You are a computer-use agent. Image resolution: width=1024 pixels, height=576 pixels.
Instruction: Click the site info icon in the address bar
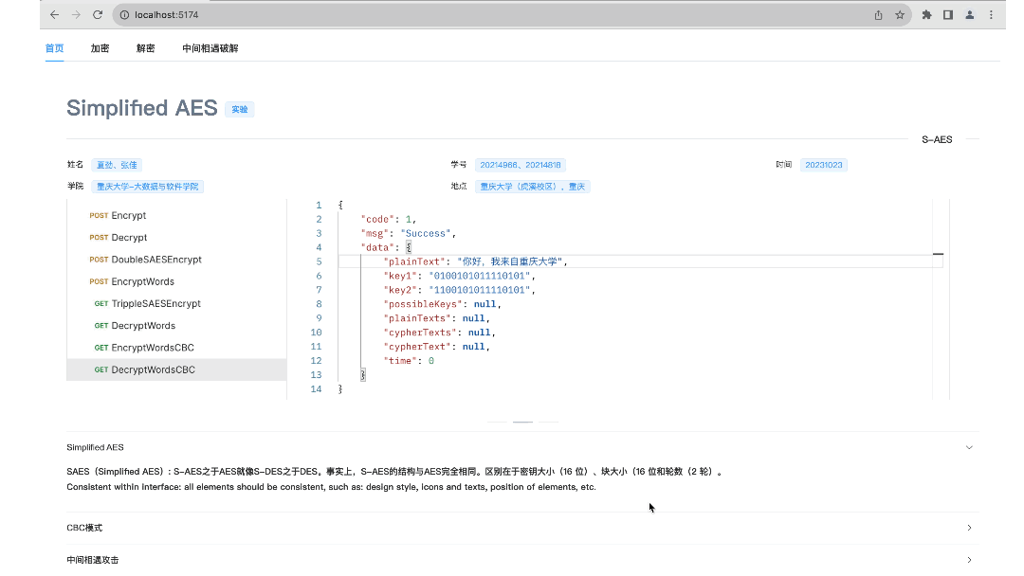(124, 14)
